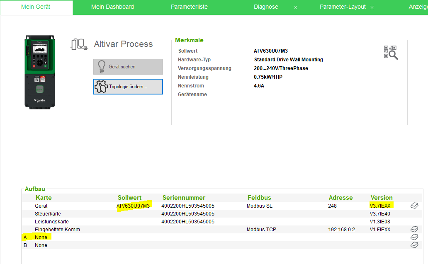Click version V1.FIEXX cell
Viewport: 428px width, 264px height.
(x=380, y=230)
